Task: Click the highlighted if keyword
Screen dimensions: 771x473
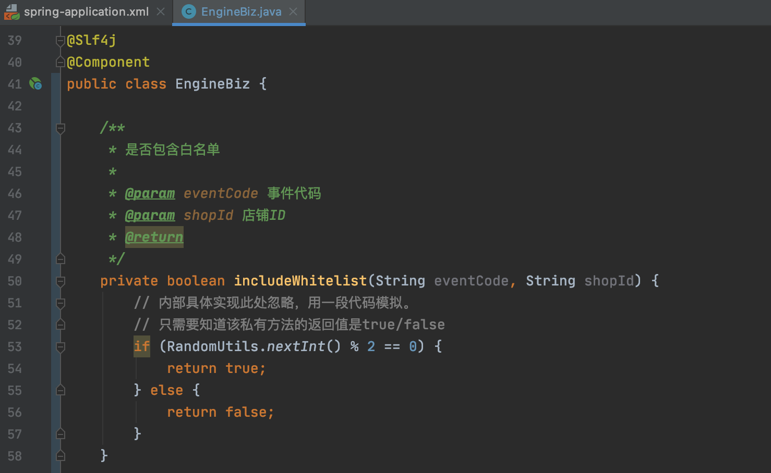Action: point(141,346)
